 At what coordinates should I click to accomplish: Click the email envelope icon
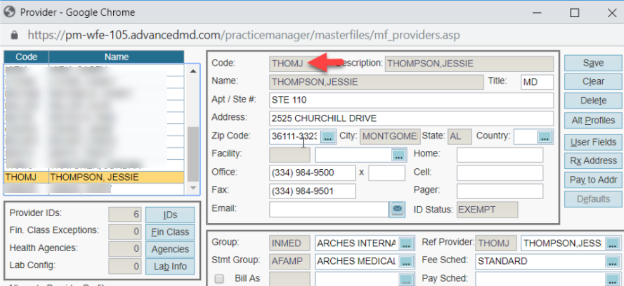click(397, 209)
